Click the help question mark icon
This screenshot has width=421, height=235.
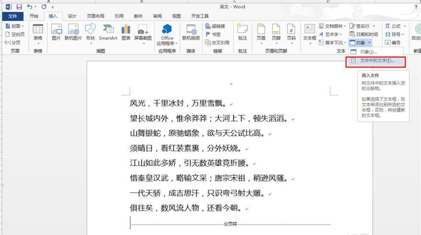click(x=416, y=7)
